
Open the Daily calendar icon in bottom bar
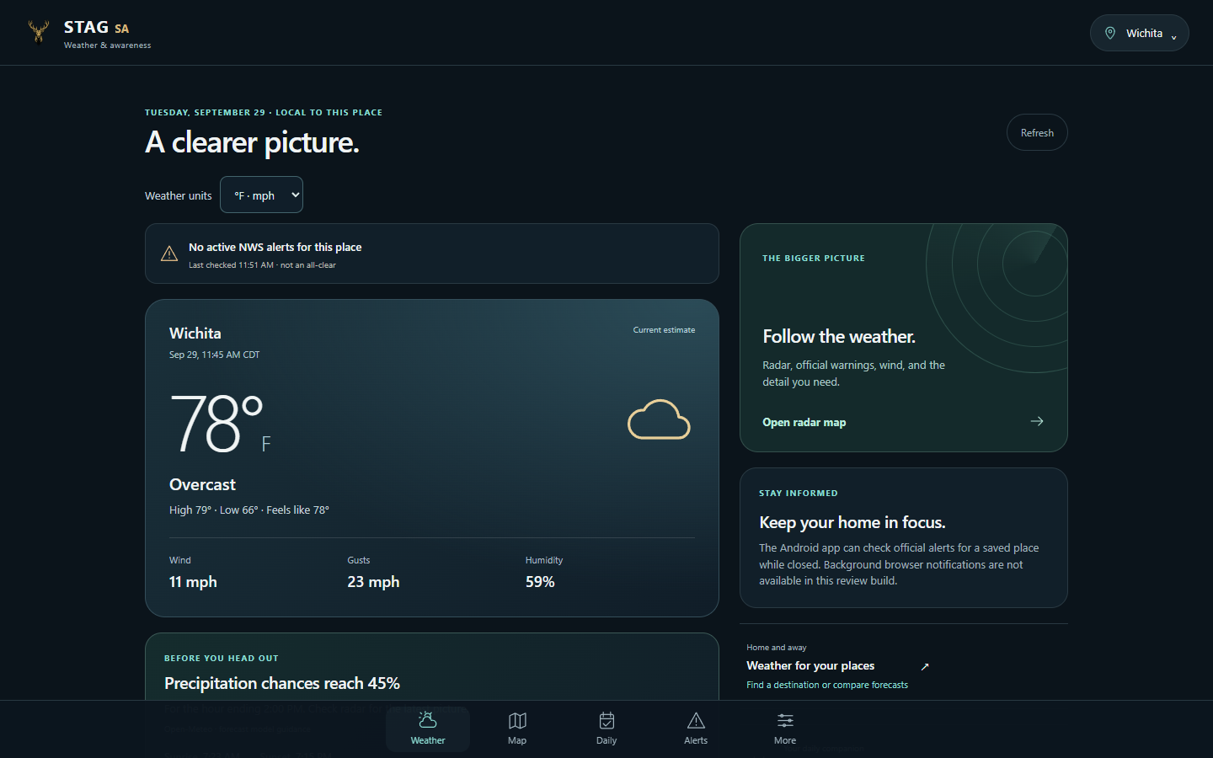pos(606,720)
